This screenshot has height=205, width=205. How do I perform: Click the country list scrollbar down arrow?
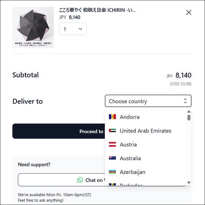(x=189, y=182)
